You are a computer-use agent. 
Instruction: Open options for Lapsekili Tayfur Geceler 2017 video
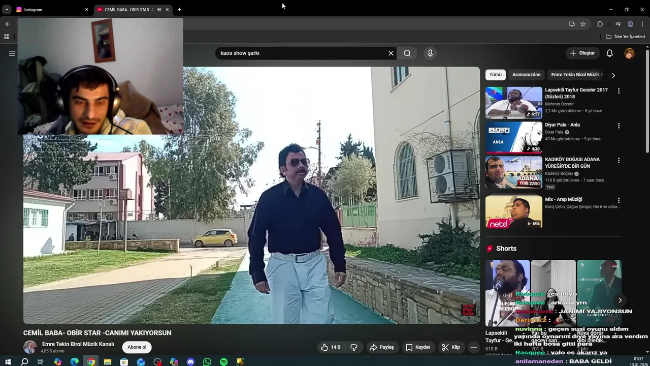[x=619, y=91]
